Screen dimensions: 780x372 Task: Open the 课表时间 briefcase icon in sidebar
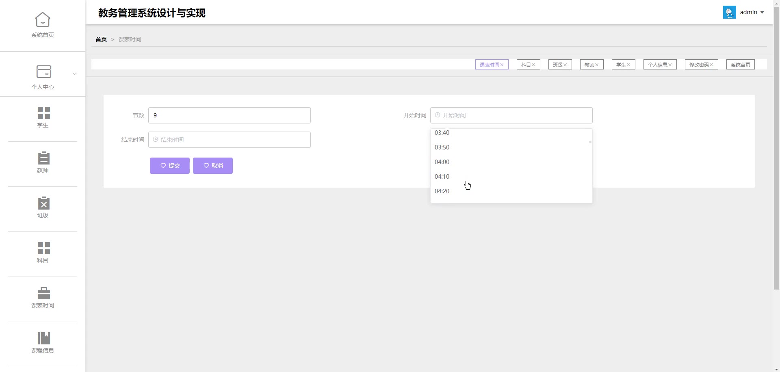[x=43, y=293]
